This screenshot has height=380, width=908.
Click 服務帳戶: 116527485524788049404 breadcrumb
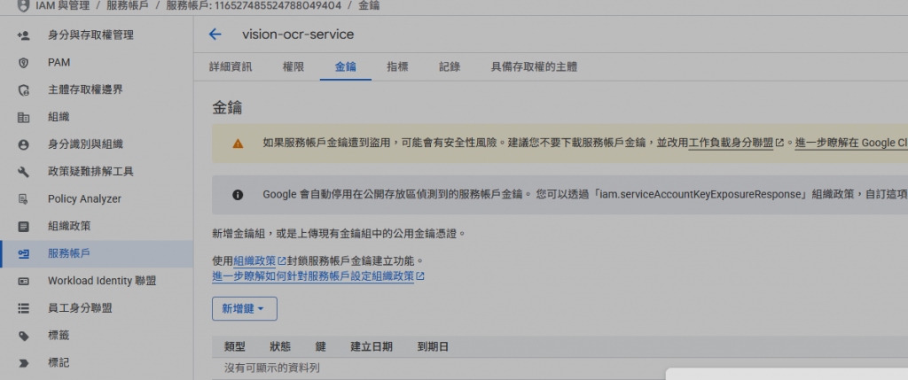point(253,6)
